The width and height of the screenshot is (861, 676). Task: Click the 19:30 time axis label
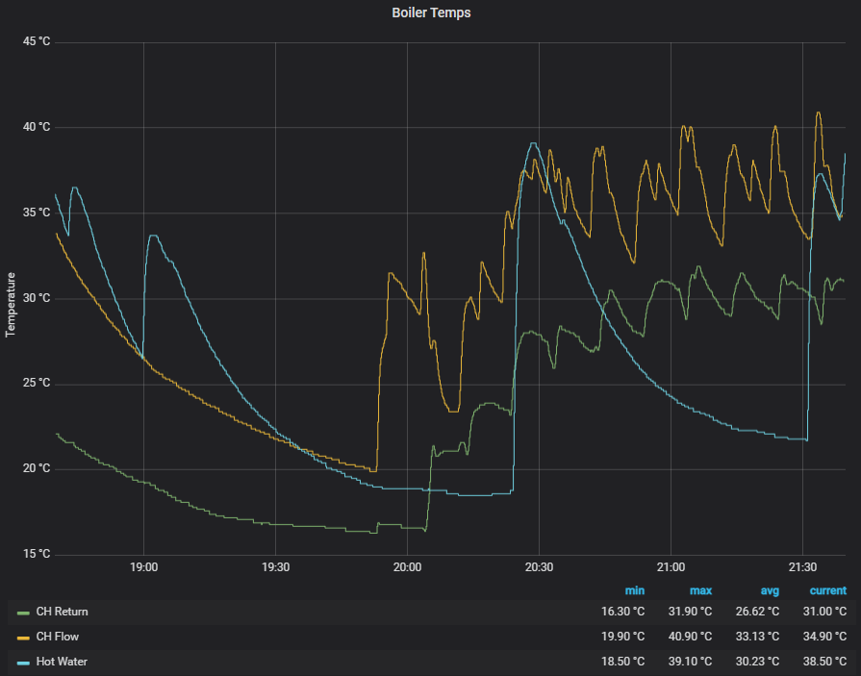(x=276, y=567)
